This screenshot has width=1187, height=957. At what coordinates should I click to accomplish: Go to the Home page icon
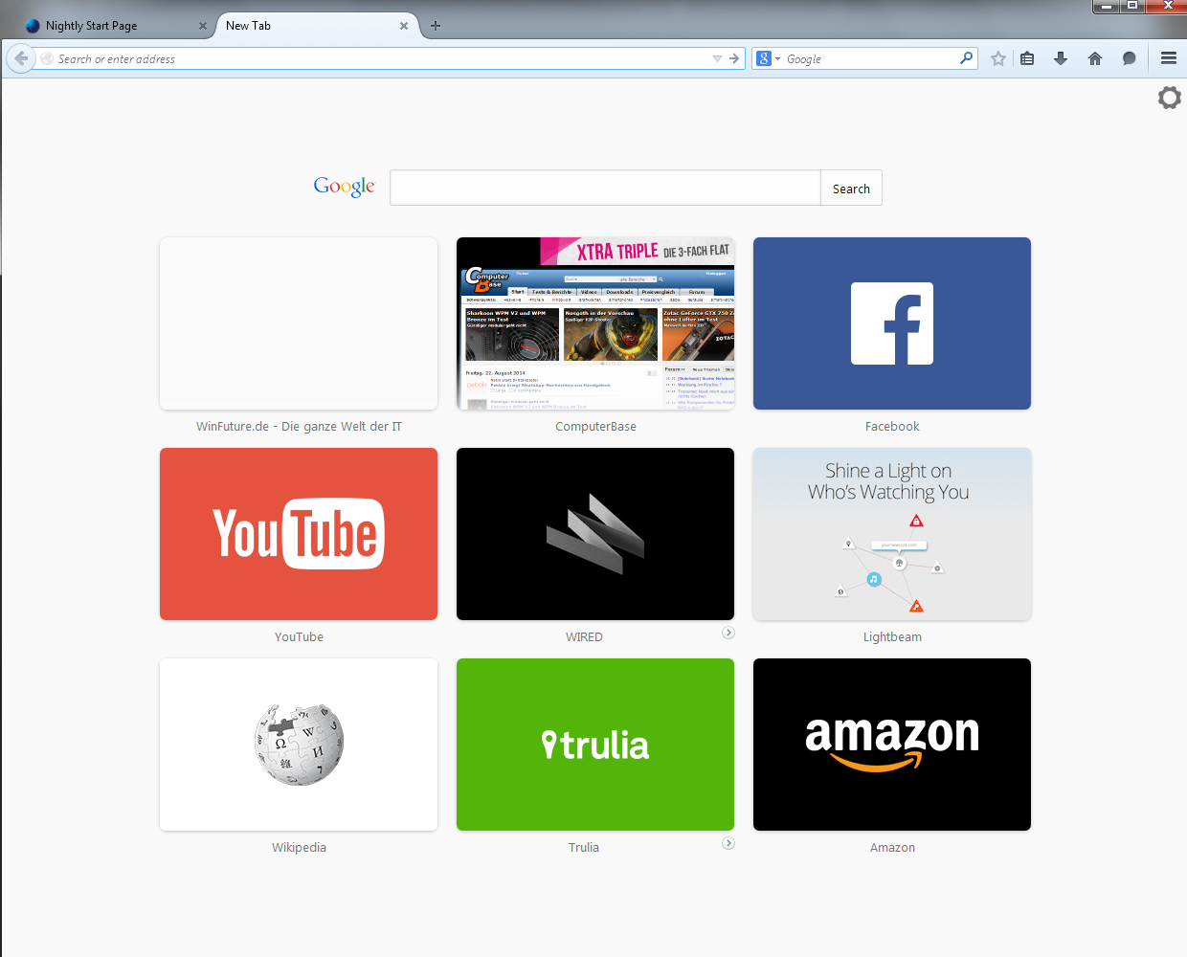1095,58
